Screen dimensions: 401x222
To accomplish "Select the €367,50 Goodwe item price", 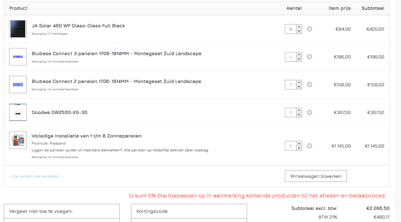I will point(342,112).
